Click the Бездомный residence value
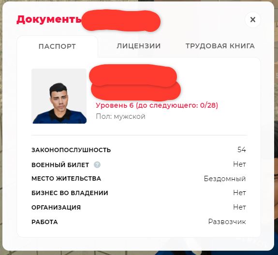The image size is (278, 255). (x=225, y=179)
